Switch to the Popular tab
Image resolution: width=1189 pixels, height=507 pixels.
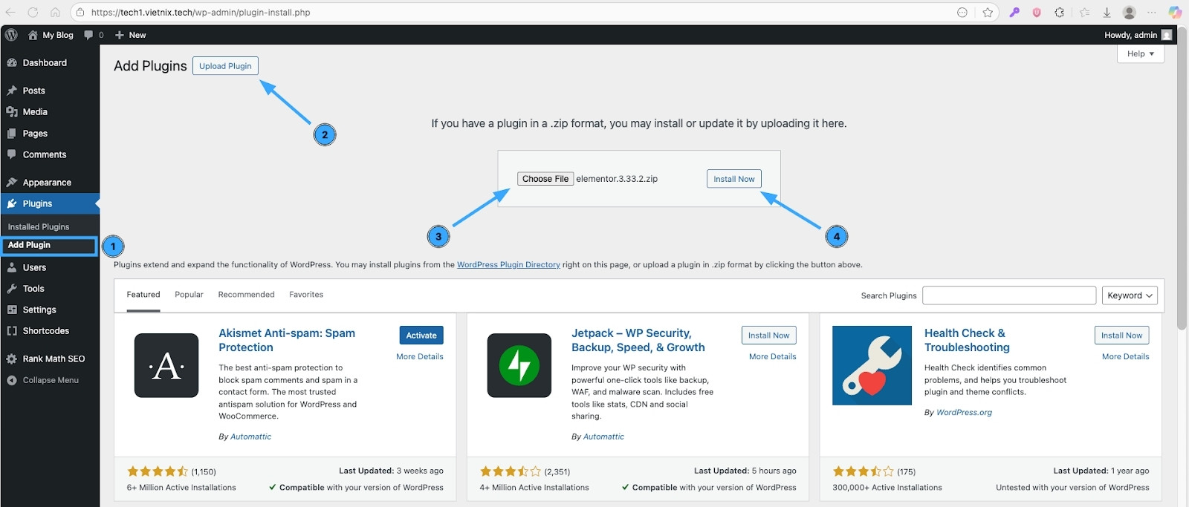pyautogui.click(x=189, y=295)
